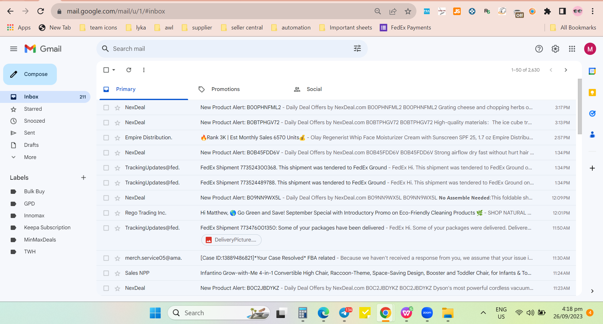Open FedEx Payments bookmark
Image resolution: width=603 pixels, height=324 pixels.
click(405, 28)
